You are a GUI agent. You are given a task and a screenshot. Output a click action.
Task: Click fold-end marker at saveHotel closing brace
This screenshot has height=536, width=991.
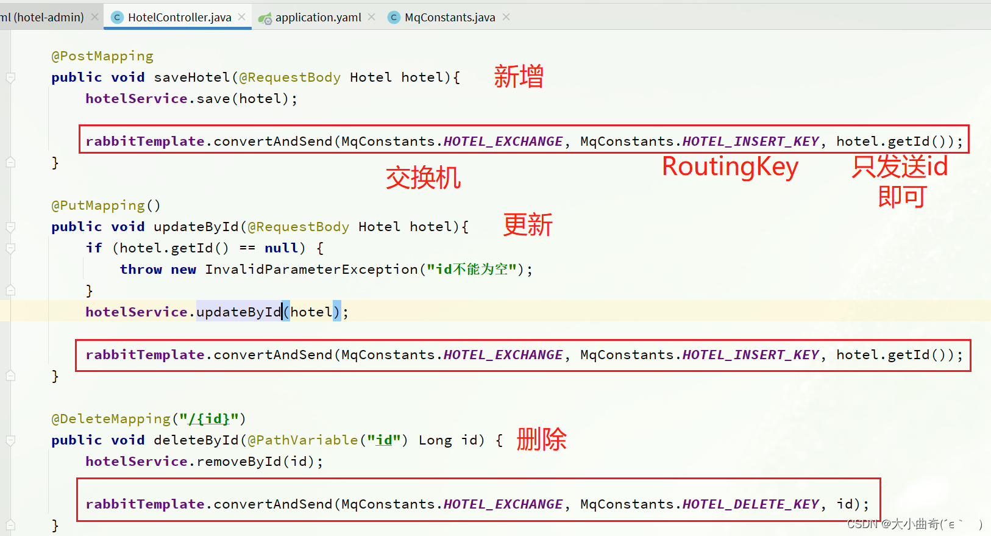click(10, 162)
